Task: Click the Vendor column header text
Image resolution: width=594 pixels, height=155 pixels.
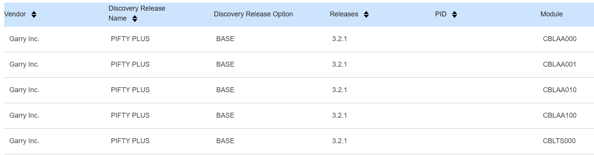Action: coord(15,14)
